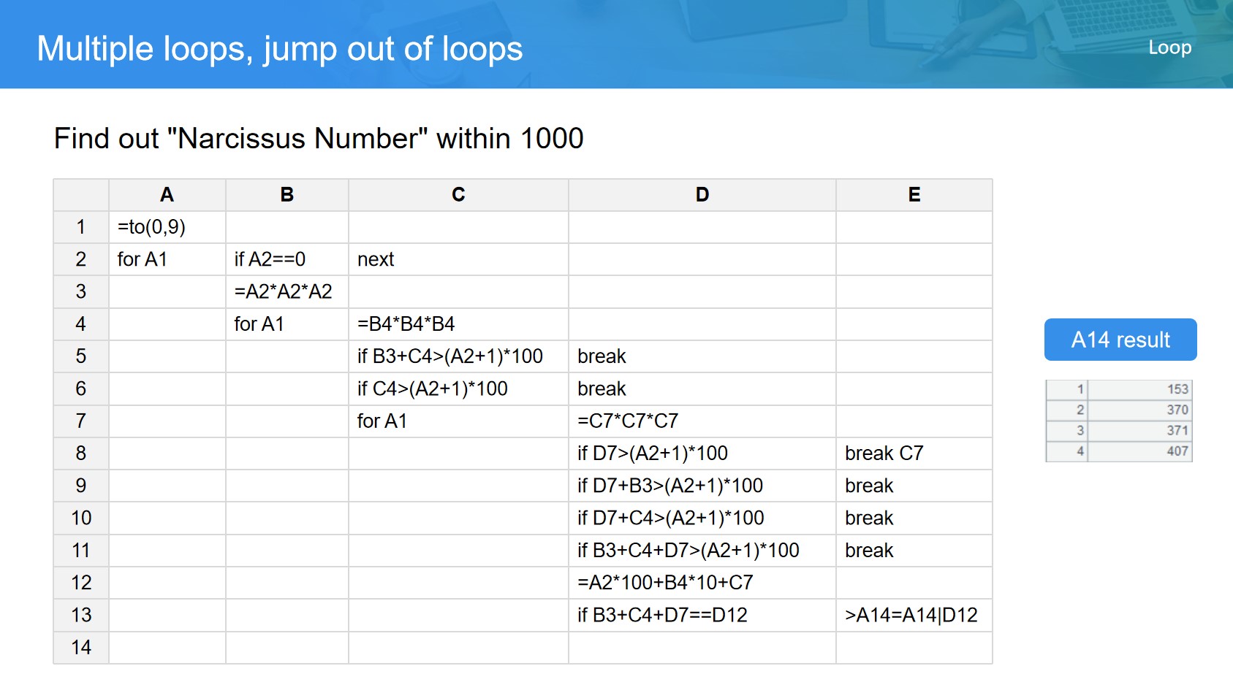Select column E header
Screen dimensions: 1233x693
914,195
